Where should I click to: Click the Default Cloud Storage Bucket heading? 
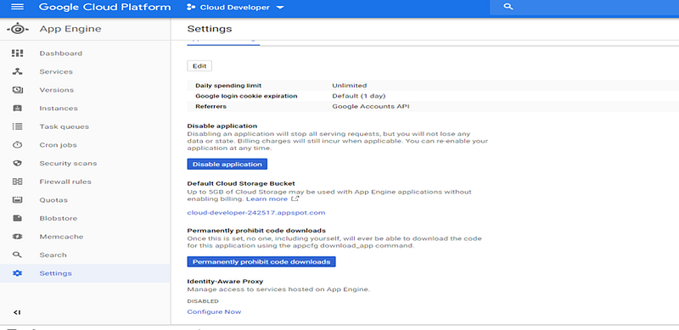coord(241,183)
